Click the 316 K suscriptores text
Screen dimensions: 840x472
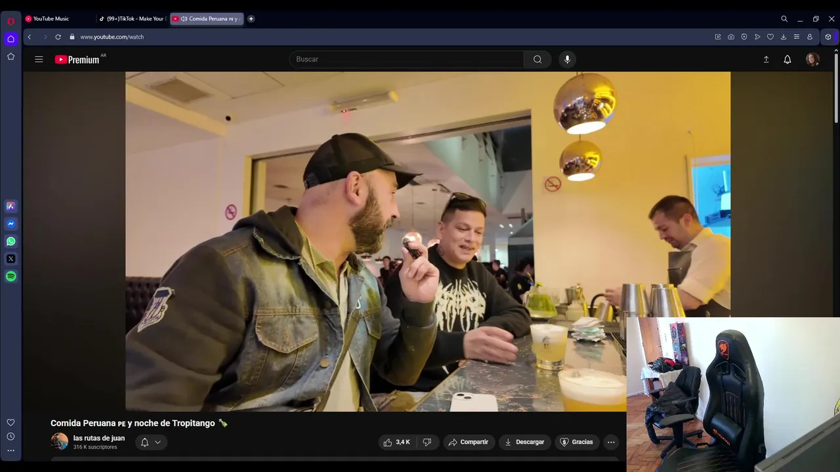tap(95, 447)
